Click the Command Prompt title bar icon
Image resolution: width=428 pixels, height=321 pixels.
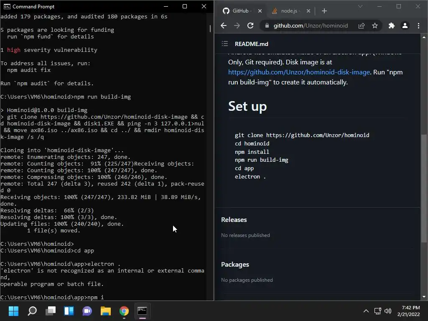(7, 7)
